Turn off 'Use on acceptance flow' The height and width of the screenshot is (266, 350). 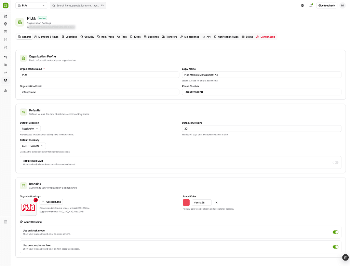pyautogui.click(x=335, y=247)
